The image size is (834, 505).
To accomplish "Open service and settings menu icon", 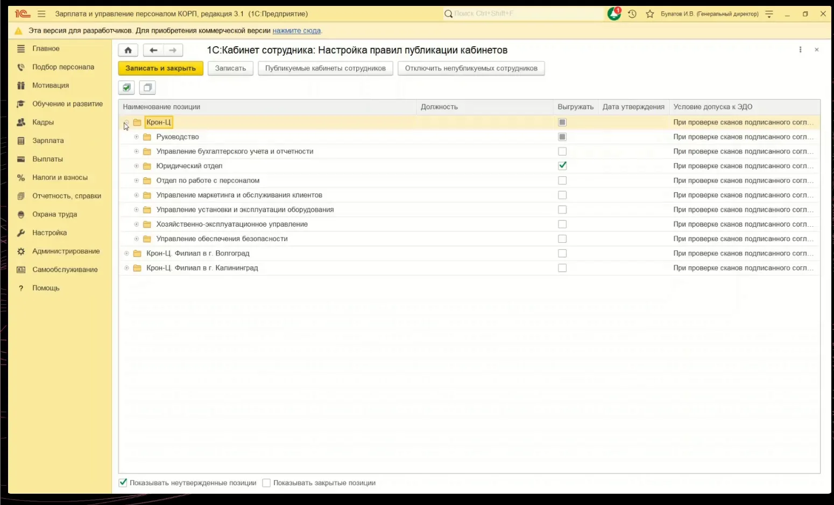I will 769,14.
